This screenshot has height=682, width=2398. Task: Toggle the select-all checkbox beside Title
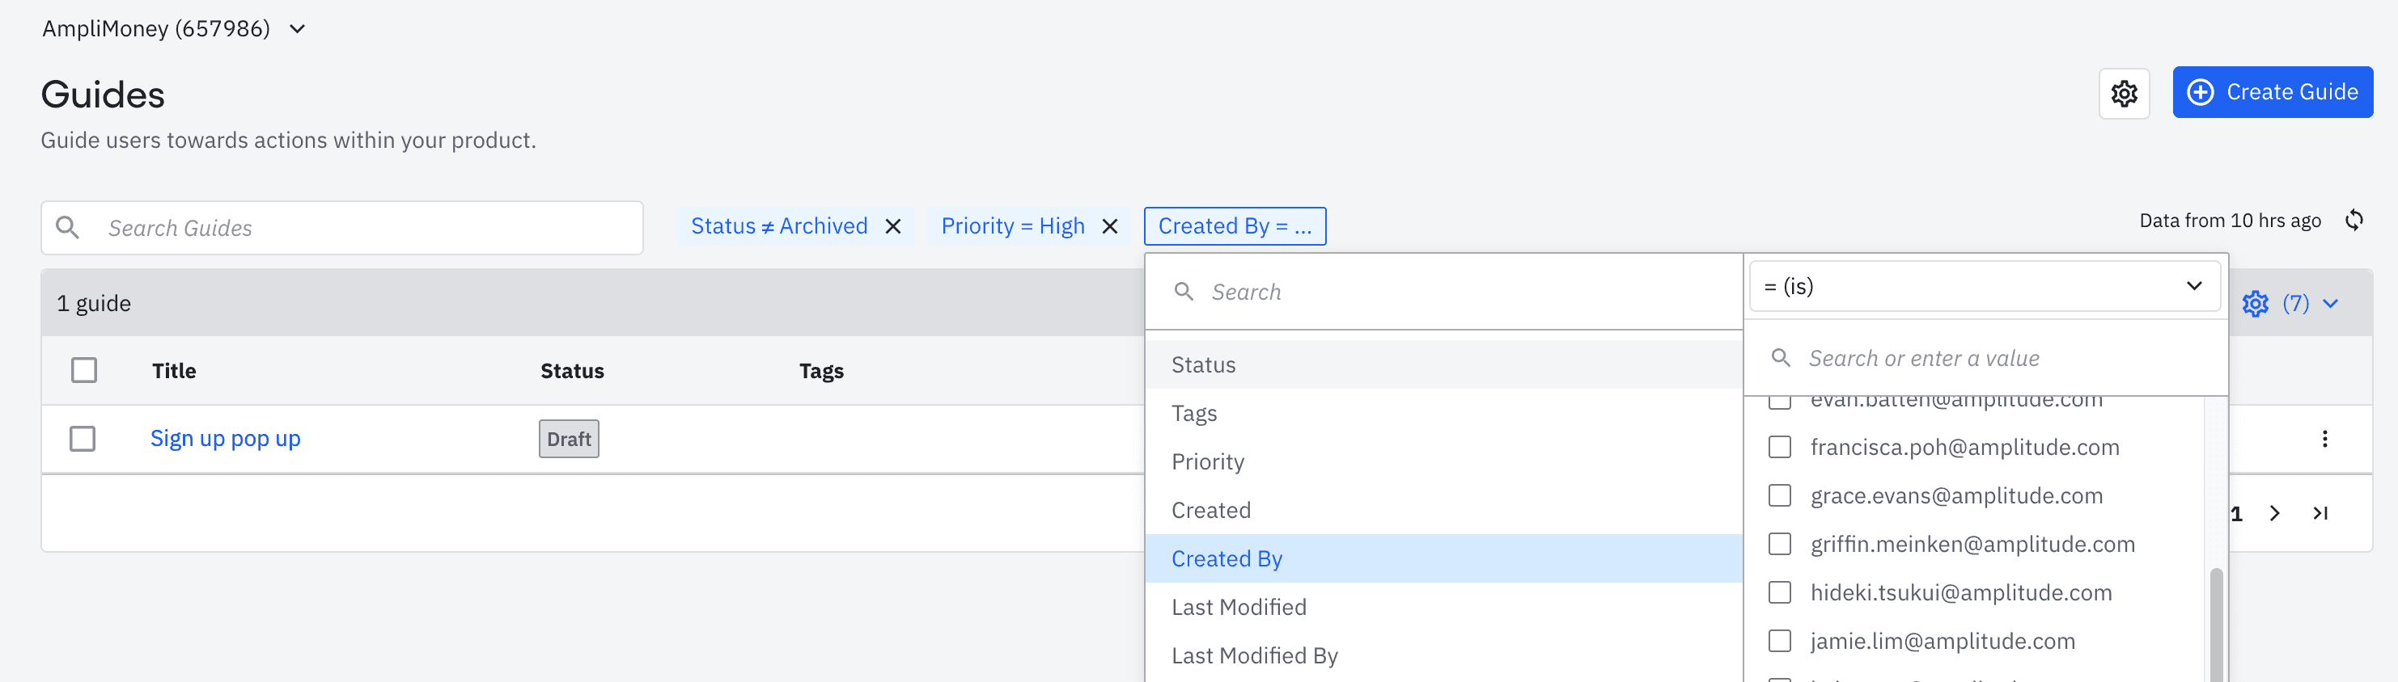tap(84, 370)
